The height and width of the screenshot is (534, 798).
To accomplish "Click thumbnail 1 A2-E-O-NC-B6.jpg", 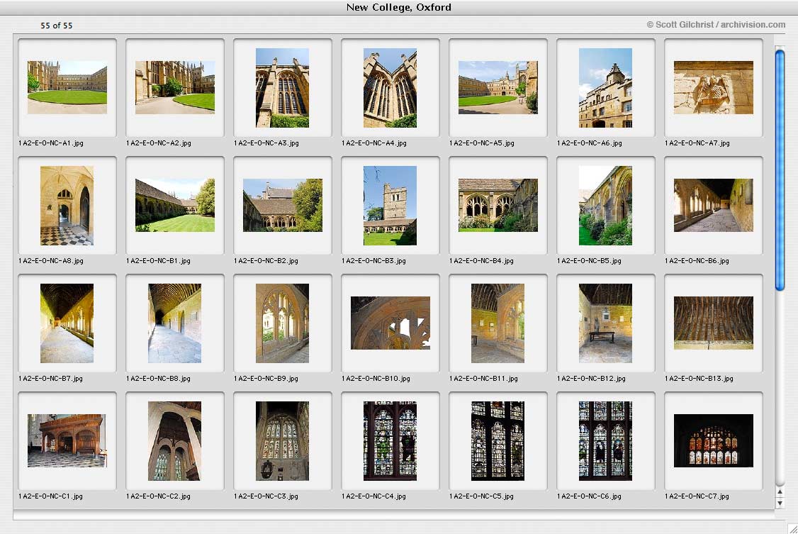I will (x=714, y=205).
